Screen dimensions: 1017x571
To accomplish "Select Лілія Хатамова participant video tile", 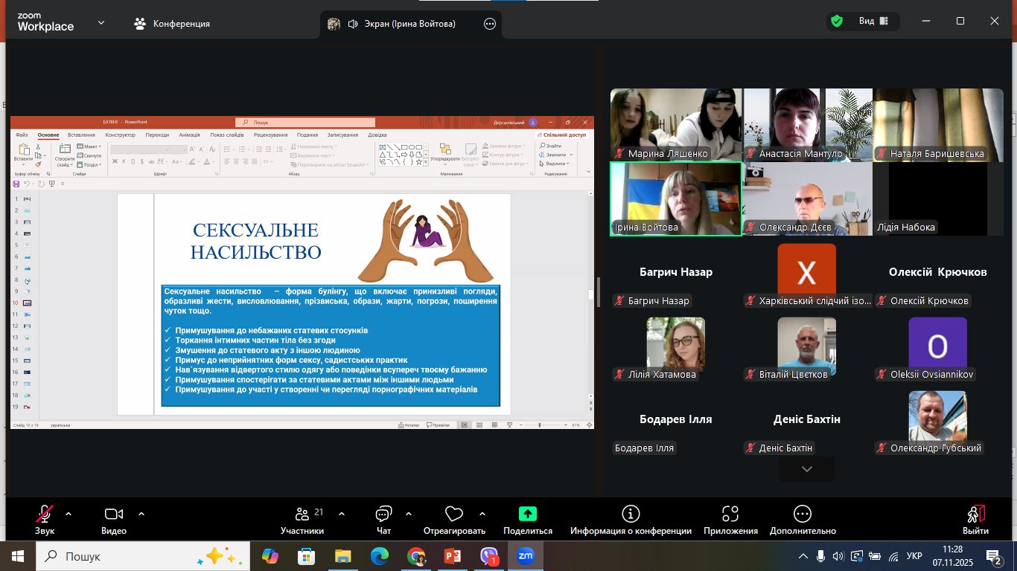I will pyautogui.click(x=675, y=344).
